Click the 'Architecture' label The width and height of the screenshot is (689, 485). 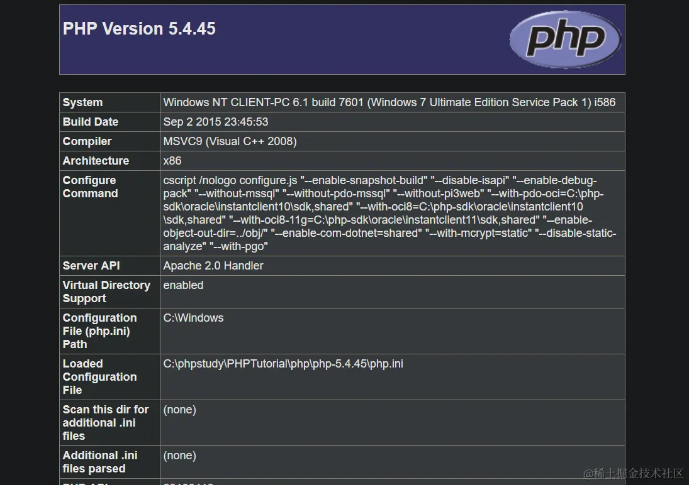(96, 161)
